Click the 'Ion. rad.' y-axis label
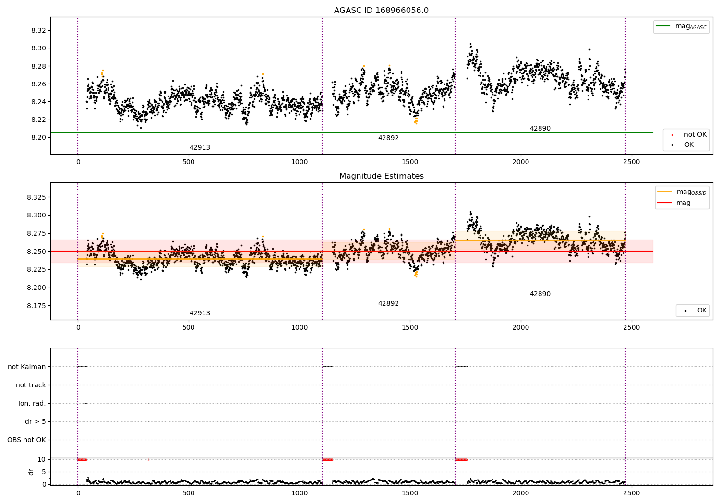 (x=32, y=403)
